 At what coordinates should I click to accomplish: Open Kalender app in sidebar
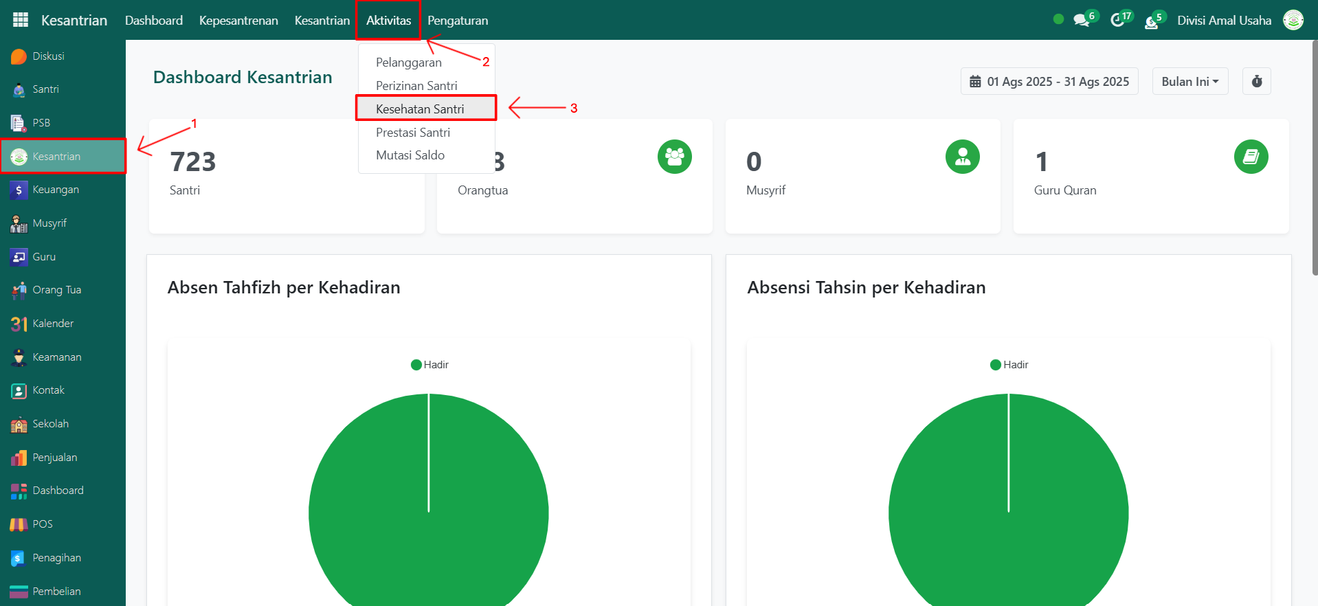click(52, 324)
